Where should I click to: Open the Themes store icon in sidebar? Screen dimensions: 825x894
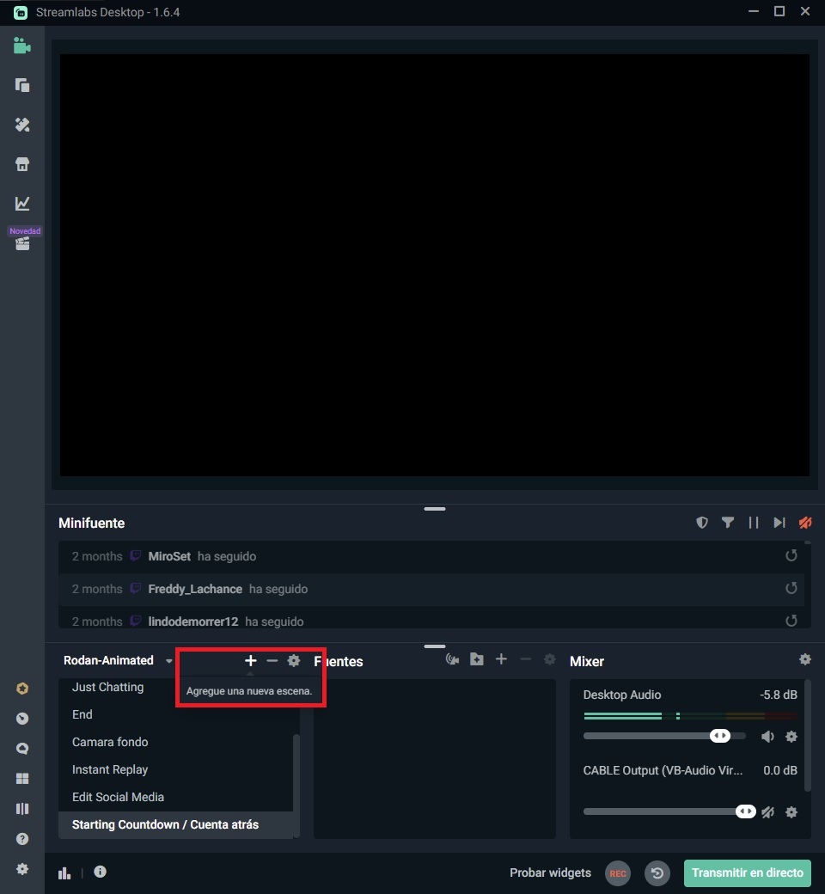click(21, 163)
